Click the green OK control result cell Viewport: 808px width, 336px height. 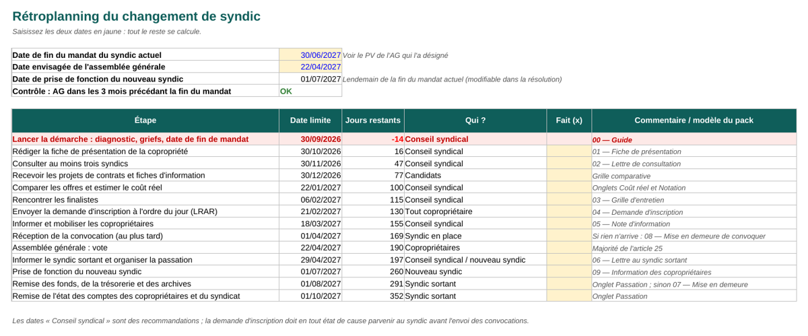[310, 91]
